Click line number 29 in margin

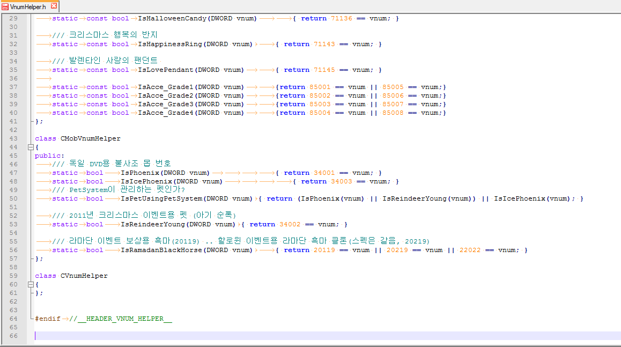tap(13, 18)
